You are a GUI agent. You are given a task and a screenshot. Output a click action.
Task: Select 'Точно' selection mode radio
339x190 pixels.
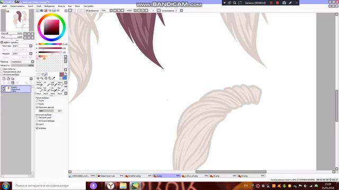(37, 101)
